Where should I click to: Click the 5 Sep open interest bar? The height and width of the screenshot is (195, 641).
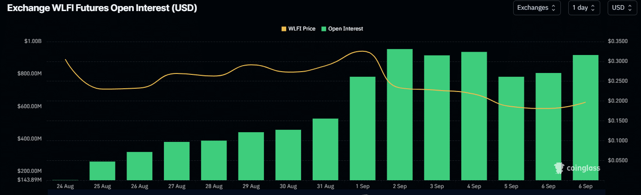[511, 128]
